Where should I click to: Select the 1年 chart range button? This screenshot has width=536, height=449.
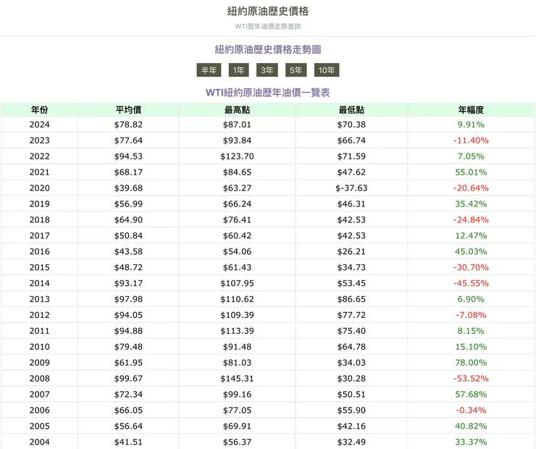(x=238, y=70)
